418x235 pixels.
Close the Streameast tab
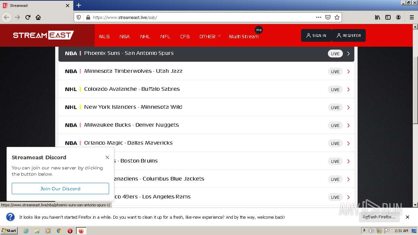coord(68,6)
